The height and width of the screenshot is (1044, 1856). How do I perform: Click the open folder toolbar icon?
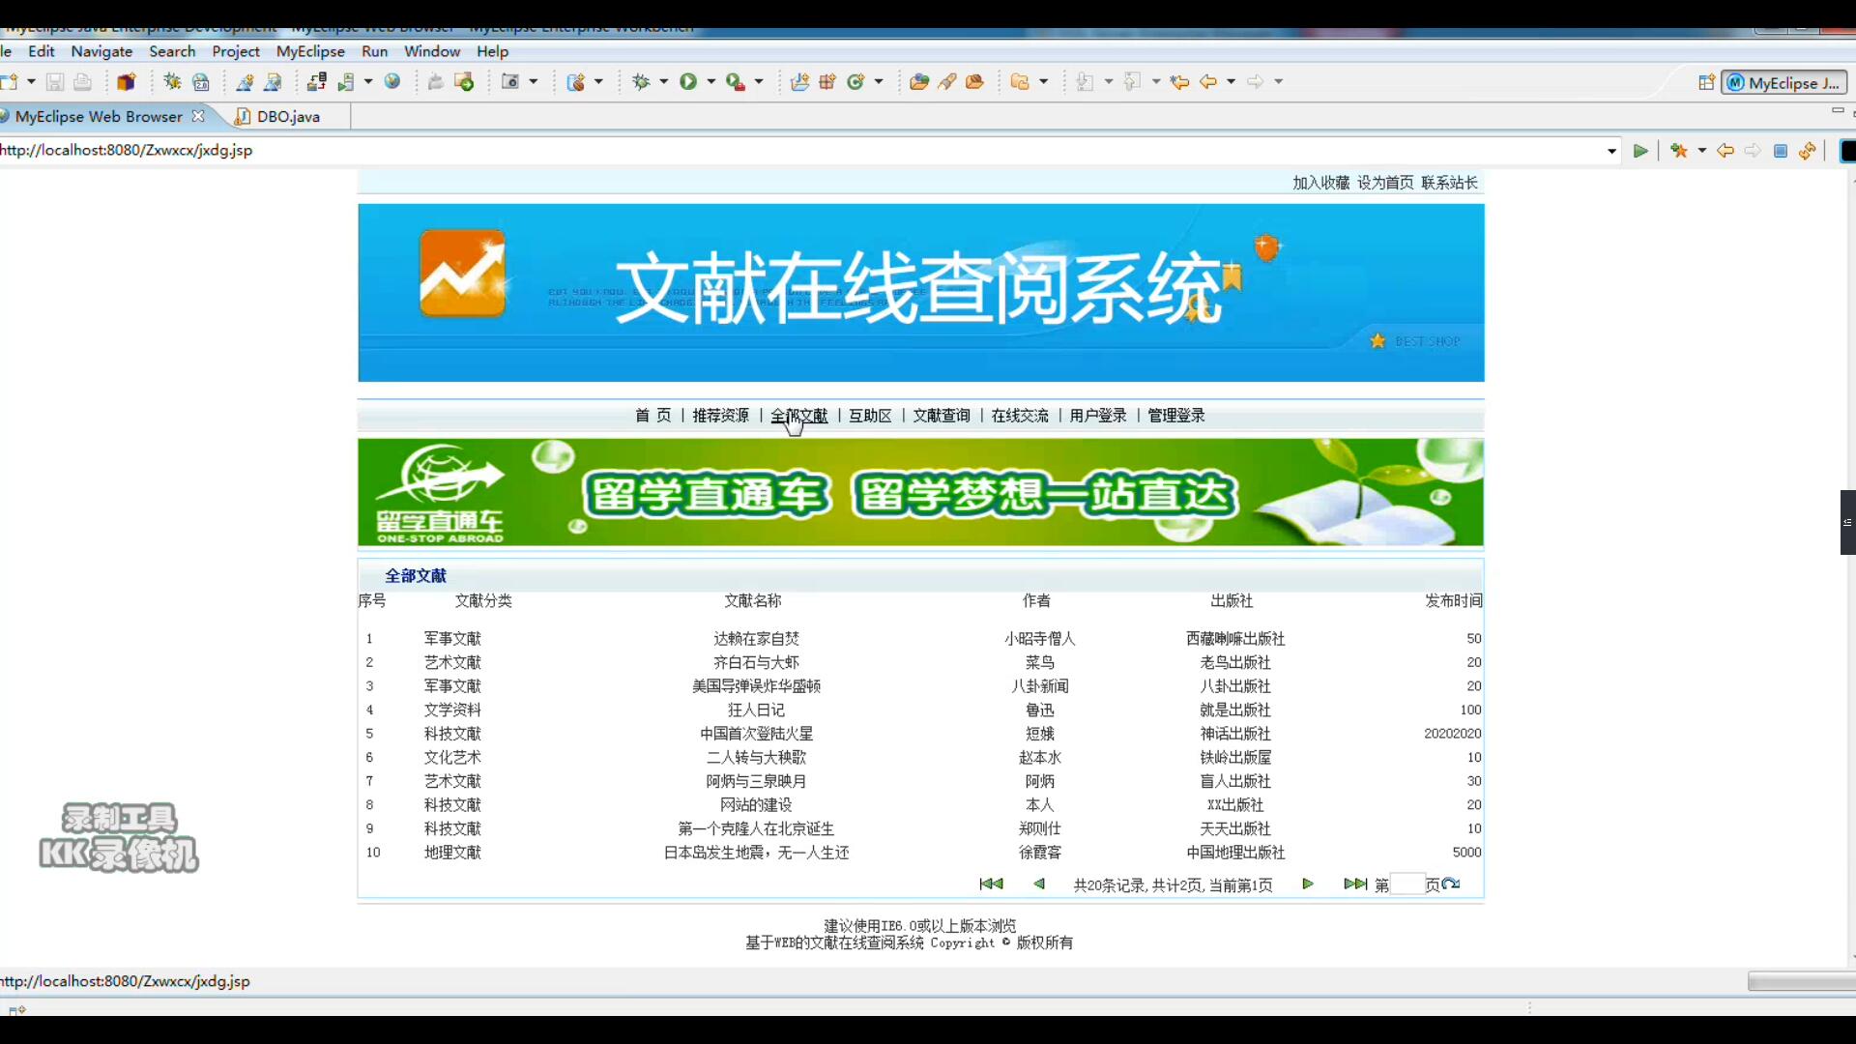click(919, 82)
